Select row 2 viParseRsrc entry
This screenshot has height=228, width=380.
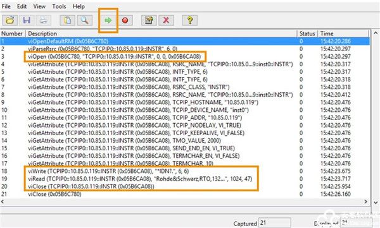pyautogui.click(x=185, y=49)
